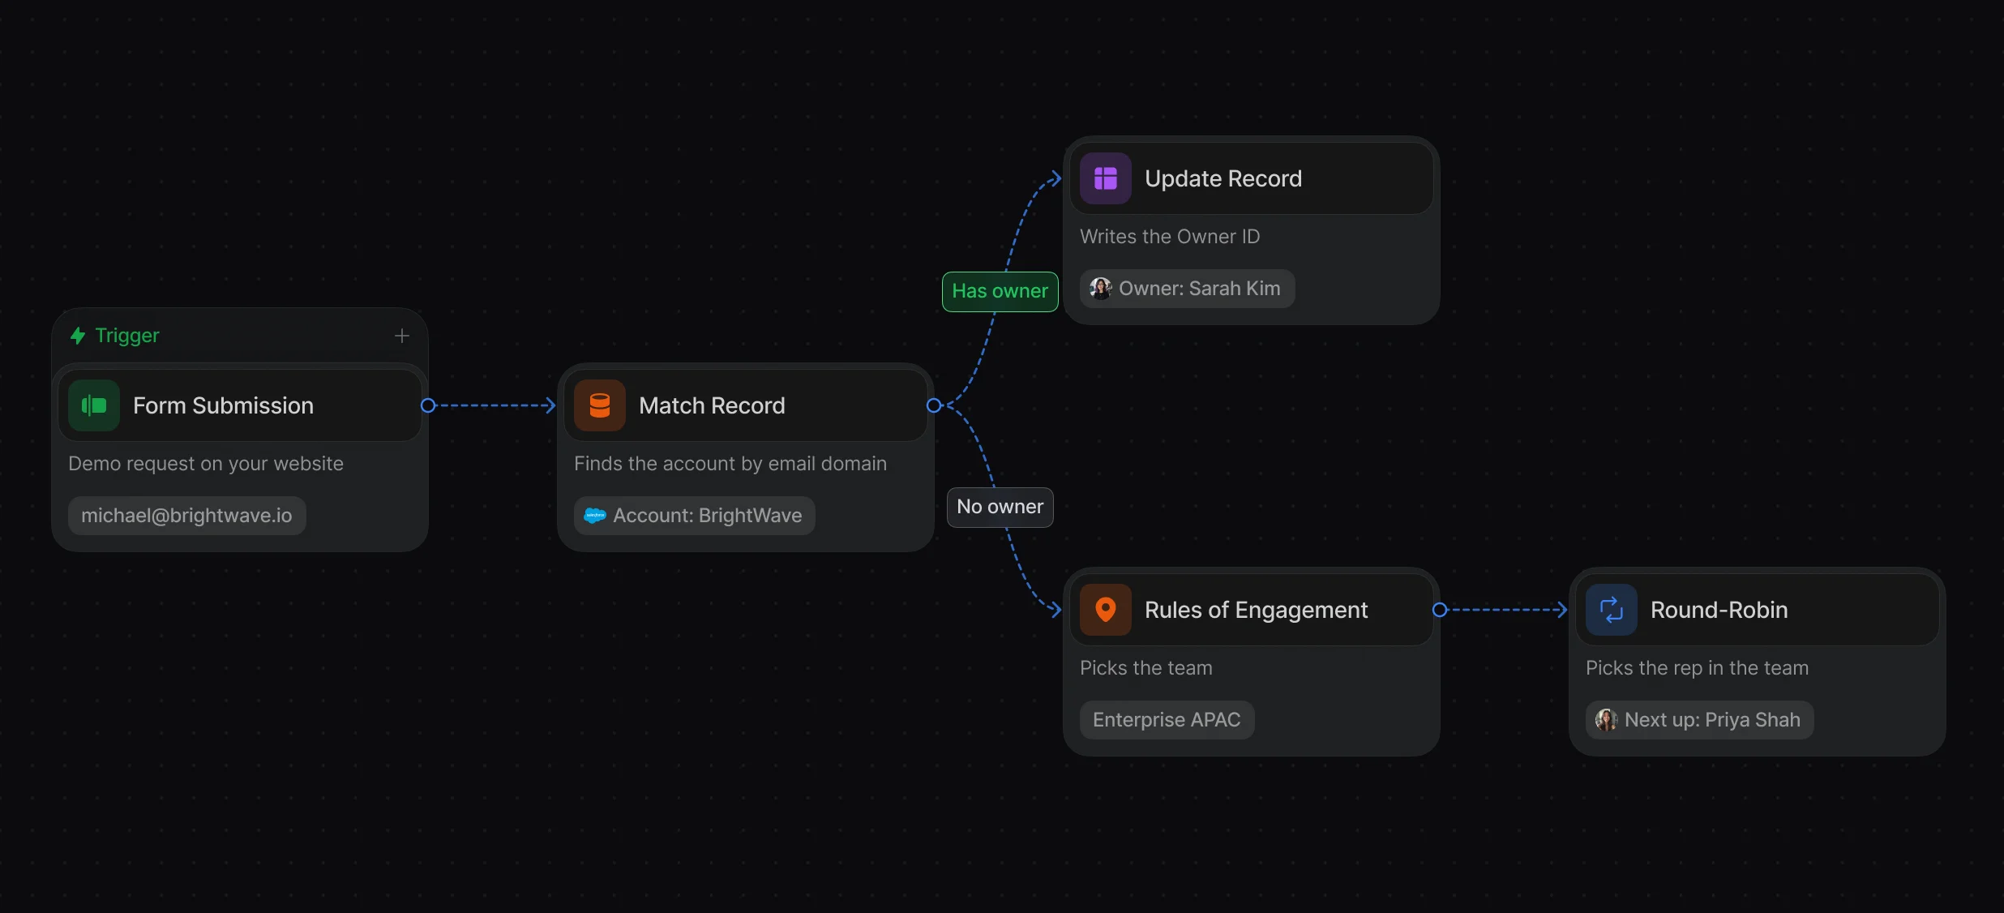Click the Rules of Engagement location pin icon
This screenshot has height=913, width=2004.
tap(1106, 610)
